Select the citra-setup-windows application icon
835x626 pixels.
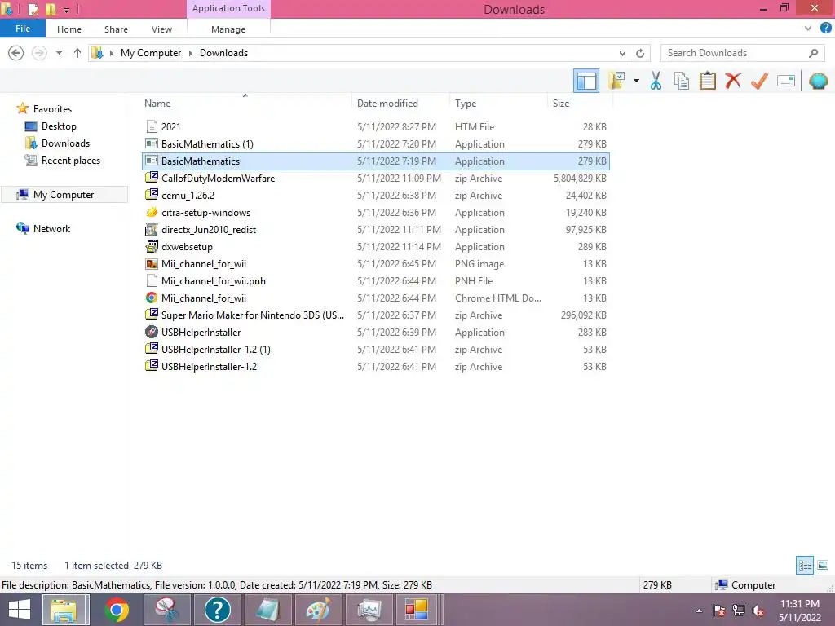[x=152, y=213]
